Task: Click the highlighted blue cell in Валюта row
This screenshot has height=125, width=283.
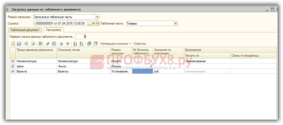Action: click(x=142, y=71)
